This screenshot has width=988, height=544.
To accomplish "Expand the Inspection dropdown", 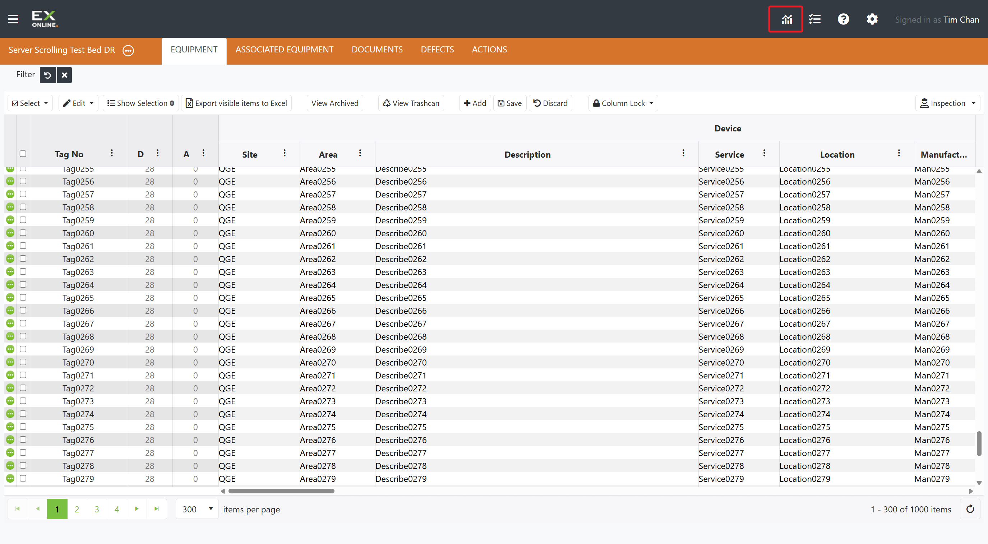I will point(947,103).
